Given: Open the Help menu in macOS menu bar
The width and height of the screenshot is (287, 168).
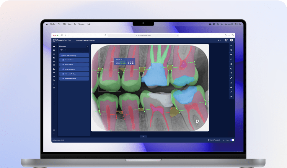Looking at the screenshot, I should (89, 24).
